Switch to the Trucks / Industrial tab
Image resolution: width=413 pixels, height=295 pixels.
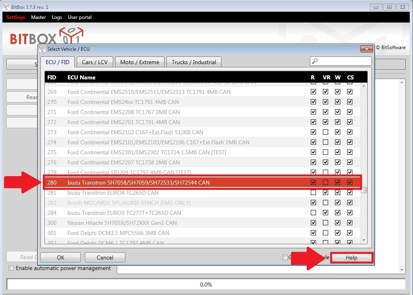pyautogui.click(x=194, y=62)
